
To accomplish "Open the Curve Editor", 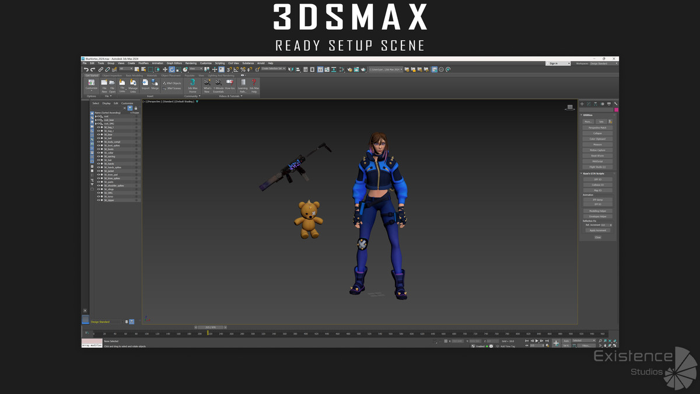I will pos(327,69).
